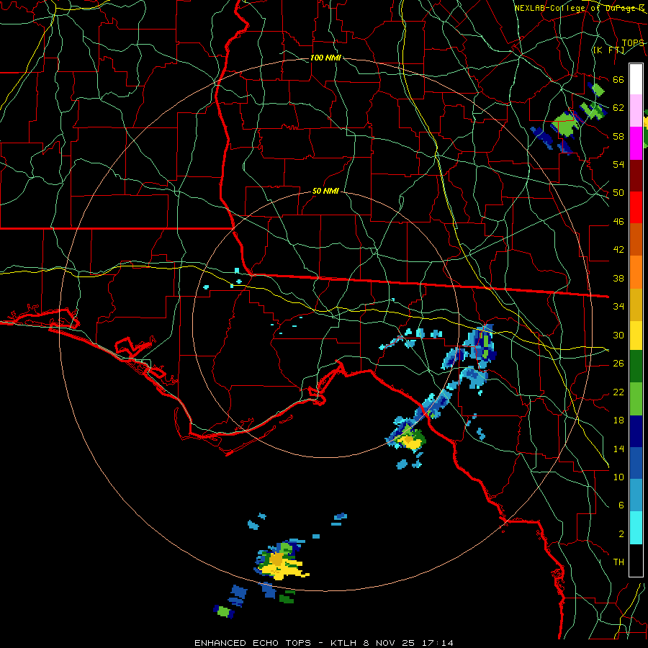Click the (K FT) units label
Image resolution: width=648 pixels, height=648 pixels.
point(608,50)
